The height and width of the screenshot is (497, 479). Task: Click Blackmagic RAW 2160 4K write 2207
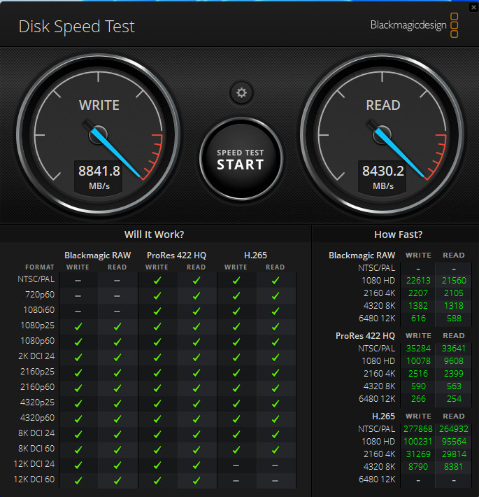tap(418, 293)
